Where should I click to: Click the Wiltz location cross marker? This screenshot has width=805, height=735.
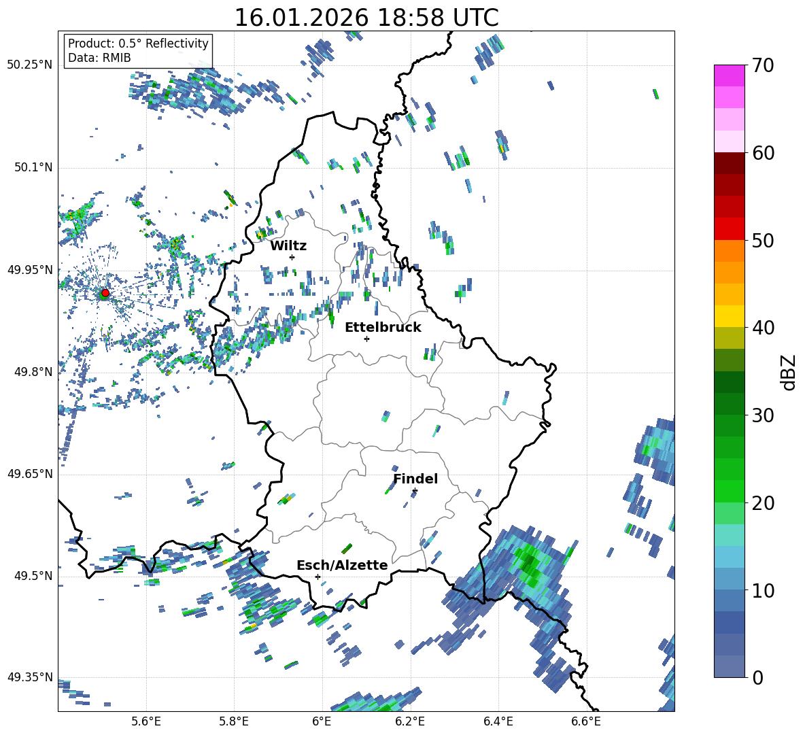click(292, 257)
